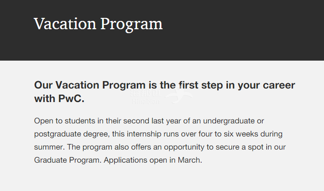This screenshot has height=191, width=324.
Task: Click 'Graduate Program' in the paragraph
Action: coord(67,160)
